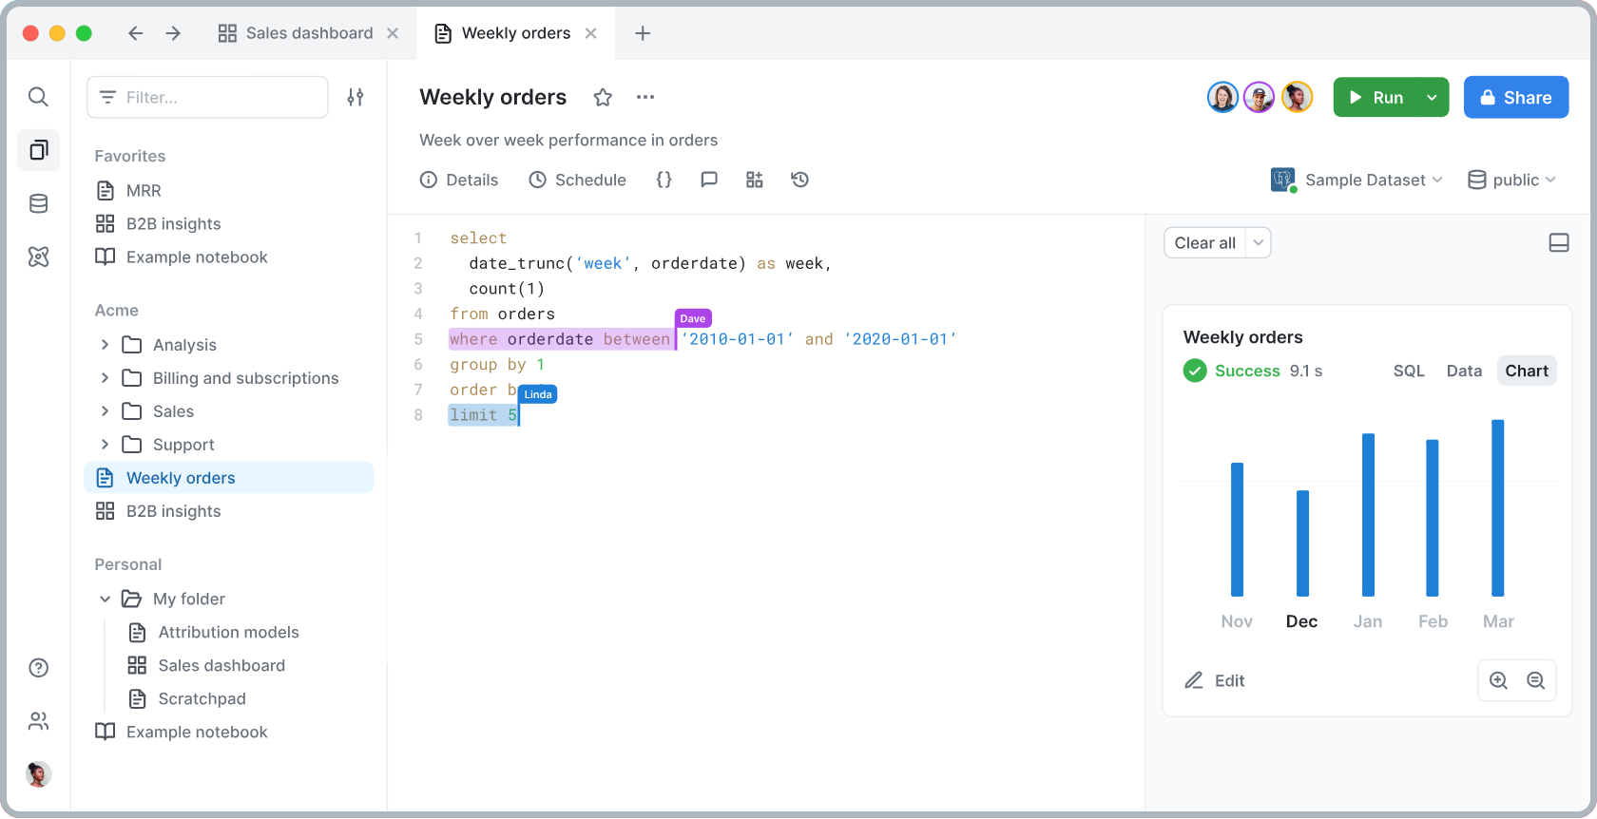Open the Run options dropdown arrow

(1432, 98)
